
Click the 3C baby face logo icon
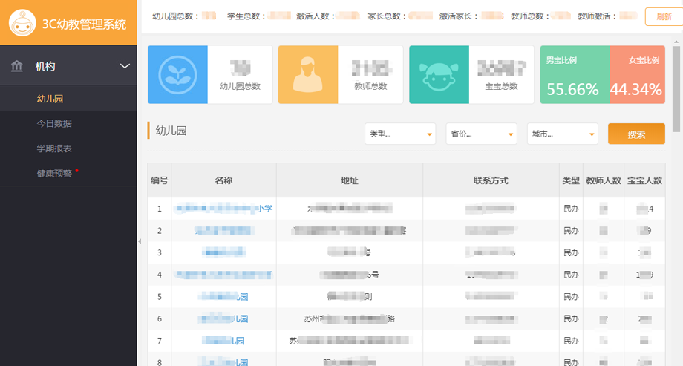(x=24, y=23)
